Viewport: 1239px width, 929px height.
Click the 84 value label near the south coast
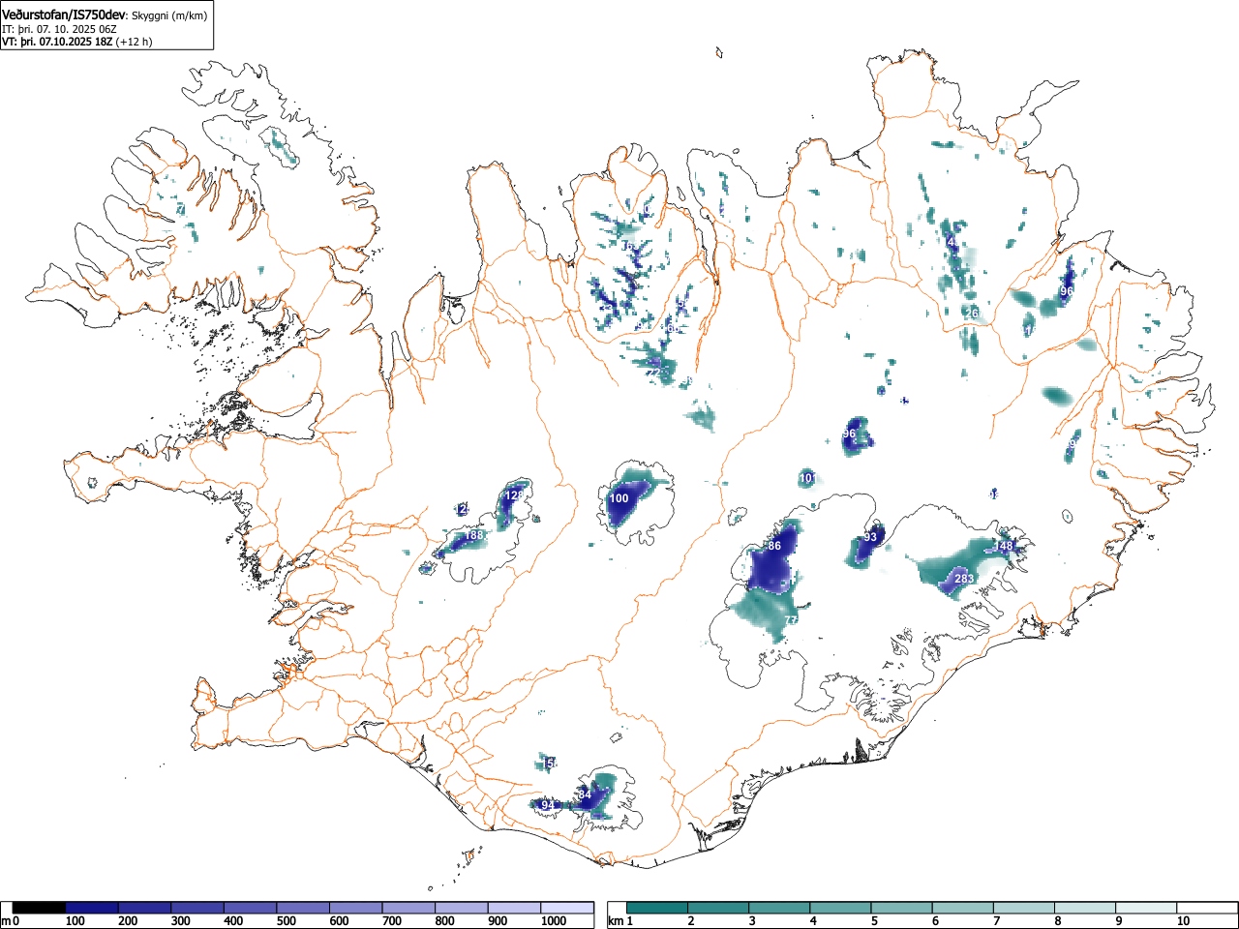tap(584, 794)
